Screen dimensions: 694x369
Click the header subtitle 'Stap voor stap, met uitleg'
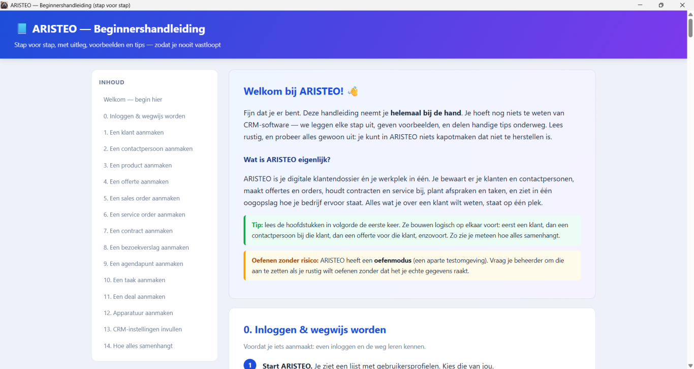[x=117, y=45]
